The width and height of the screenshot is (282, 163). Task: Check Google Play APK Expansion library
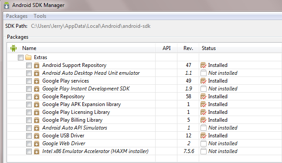pos(29,105)
